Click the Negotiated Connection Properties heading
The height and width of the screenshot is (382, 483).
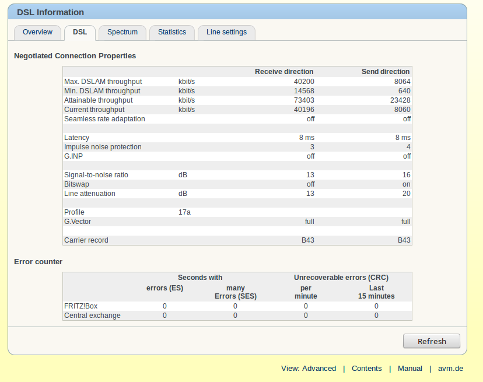click(75, 56)
